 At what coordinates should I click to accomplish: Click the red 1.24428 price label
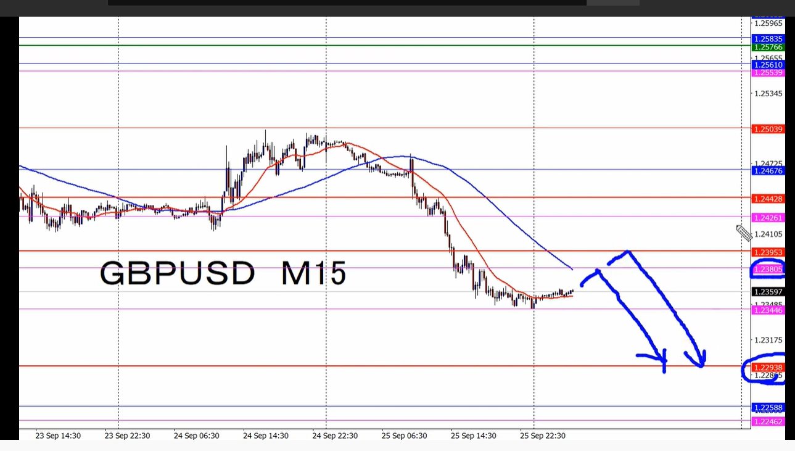click(767, 199)
